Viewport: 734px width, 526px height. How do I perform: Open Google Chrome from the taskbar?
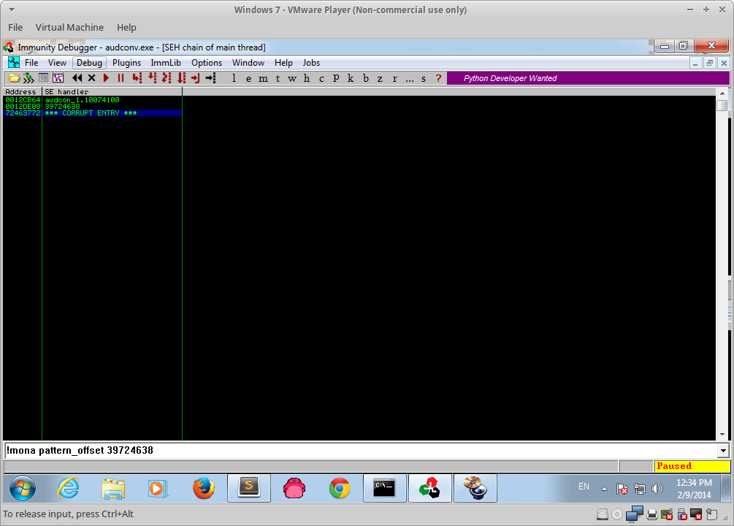point(340,489)
